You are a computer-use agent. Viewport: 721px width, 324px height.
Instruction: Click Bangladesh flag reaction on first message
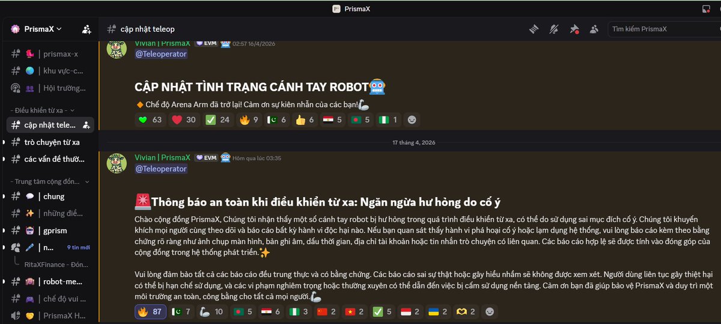click(x=360, y=120)
